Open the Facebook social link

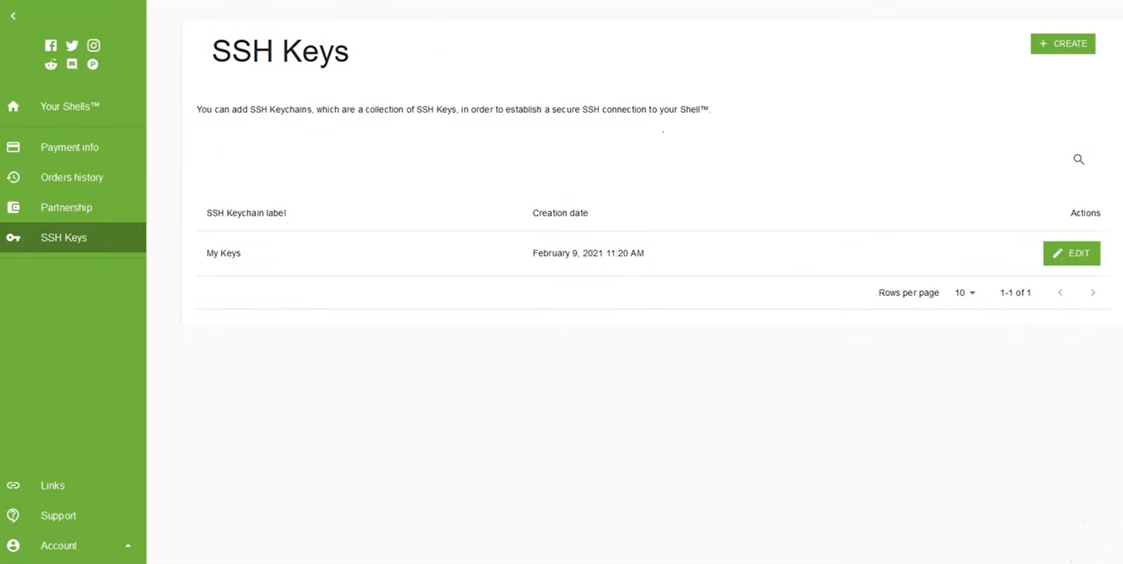pos(51,45)
